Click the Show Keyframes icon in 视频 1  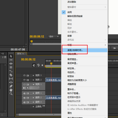tap(28, 88)
